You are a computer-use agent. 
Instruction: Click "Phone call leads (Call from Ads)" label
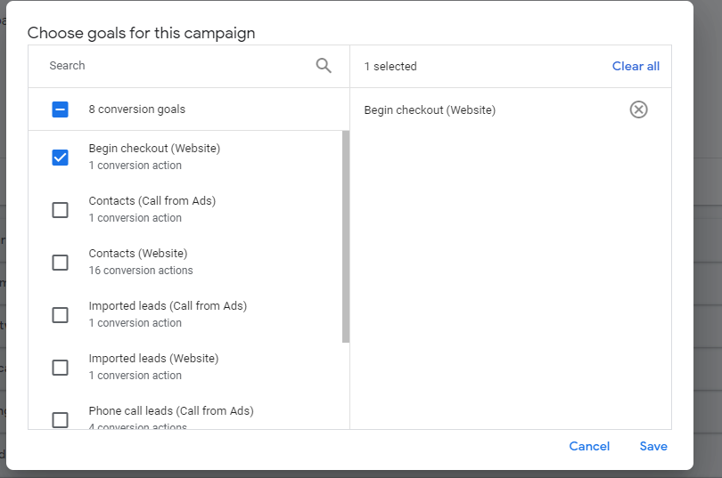point(171,411)
